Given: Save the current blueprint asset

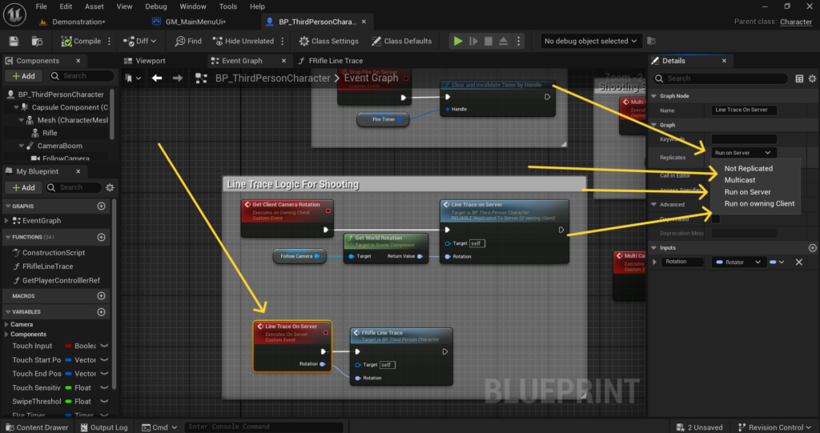Looking at the screenshot, I should (x=14, y=41).
